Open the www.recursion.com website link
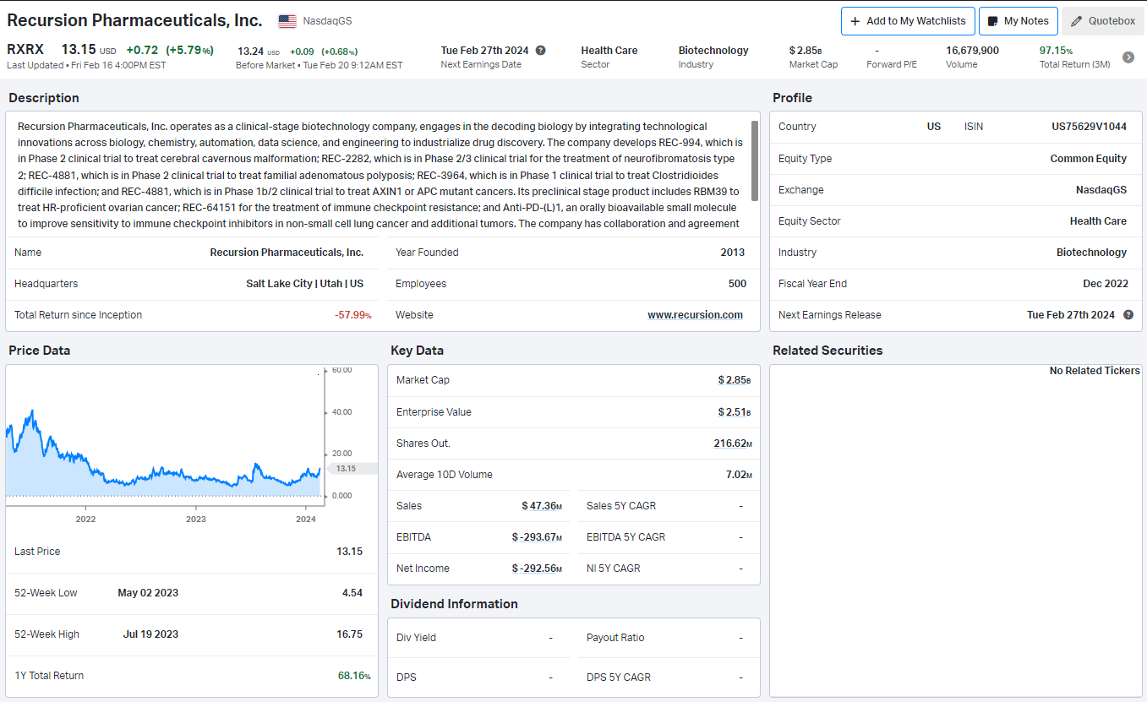 (x=696, y=315)
